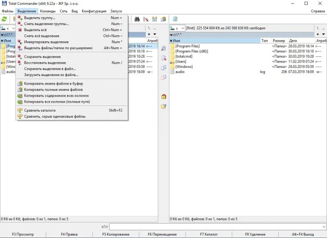This screenshot has height=238, width=327.
Task: Choose Сравнить каталоги menu item
Action: (72, 110)
